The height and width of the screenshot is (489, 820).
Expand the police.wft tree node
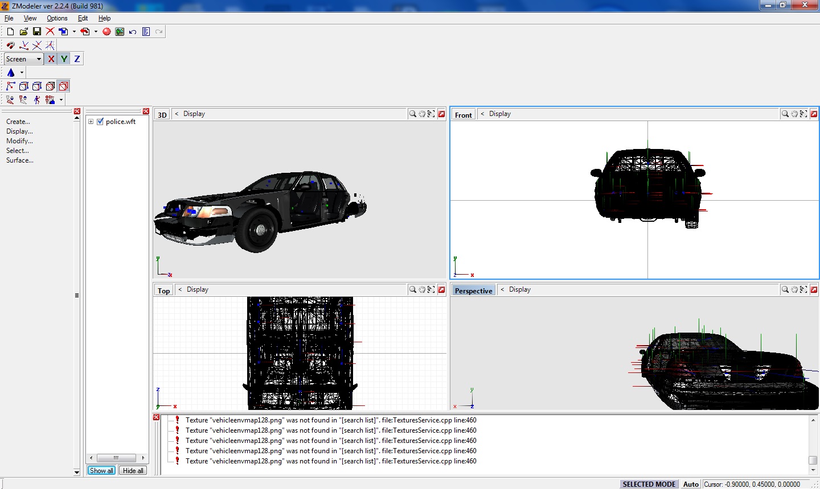pos(91,122)
